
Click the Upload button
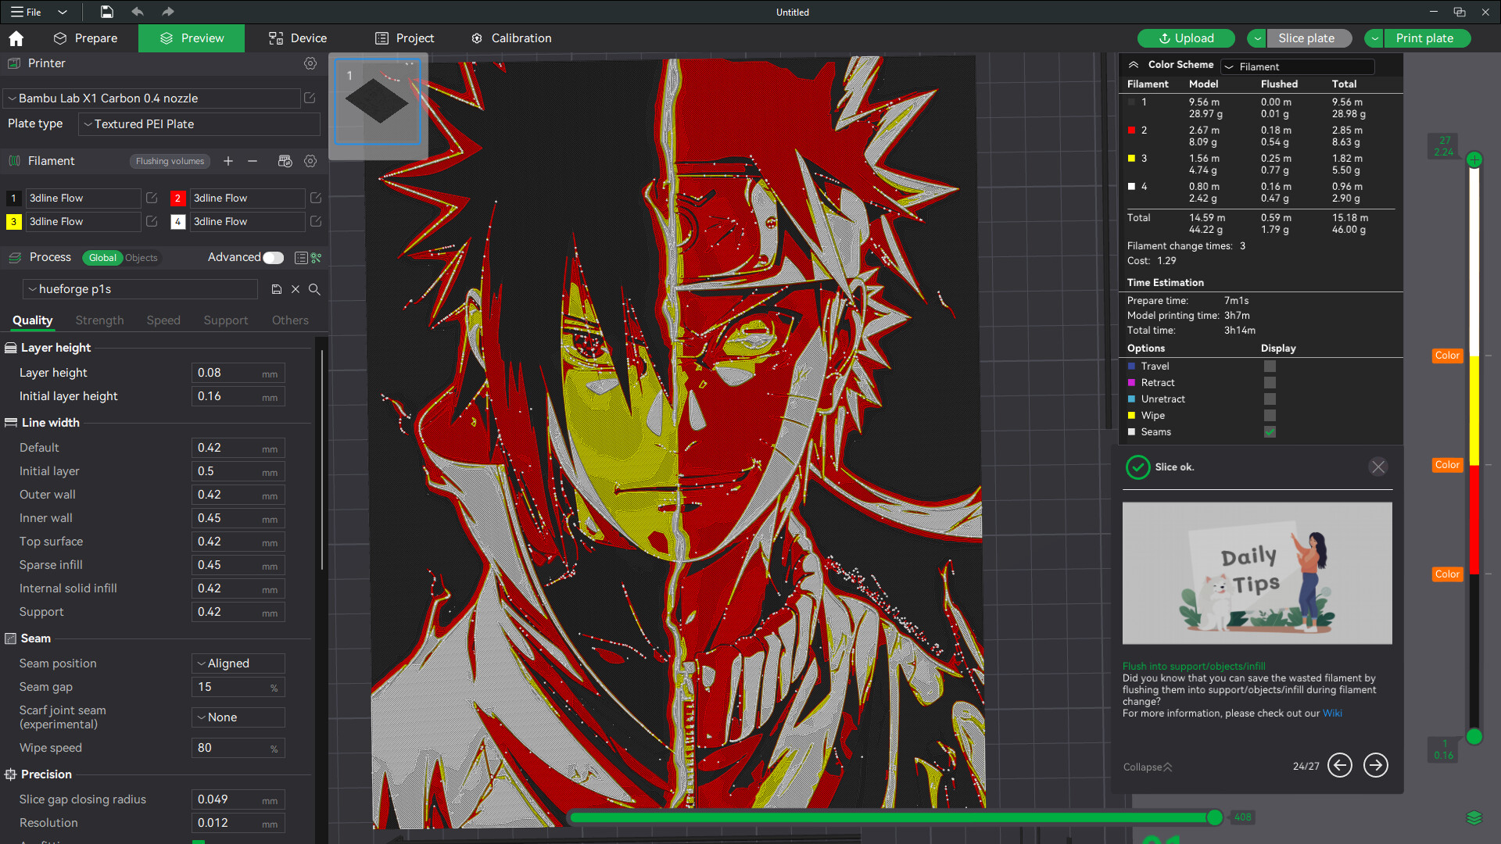tap(1186, 38)
